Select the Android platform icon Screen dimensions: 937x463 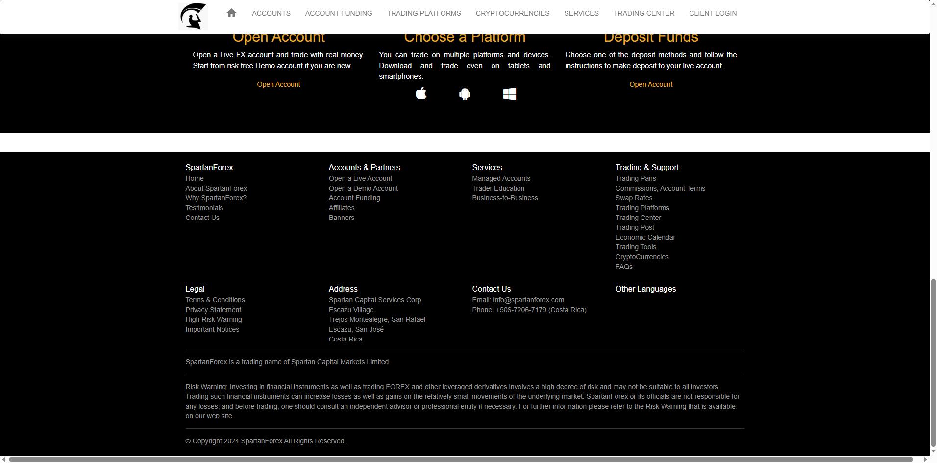click(x=465, y=94)
